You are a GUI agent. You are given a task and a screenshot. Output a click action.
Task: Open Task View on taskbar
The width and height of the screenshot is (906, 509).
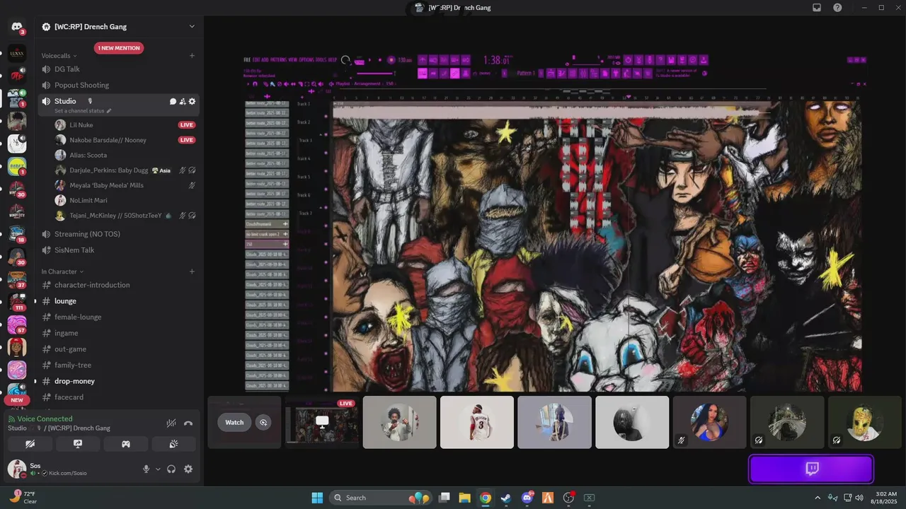pos(444,498)
